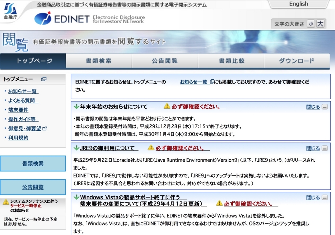Click green arrow beside Windows Vista notice
The height and width of the screenshot is (235, 335).
(x=76, y=197)
